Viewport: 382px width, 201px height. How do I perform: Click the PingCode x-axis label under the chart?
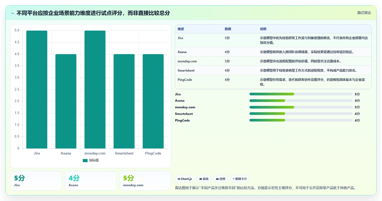point(153,153)
